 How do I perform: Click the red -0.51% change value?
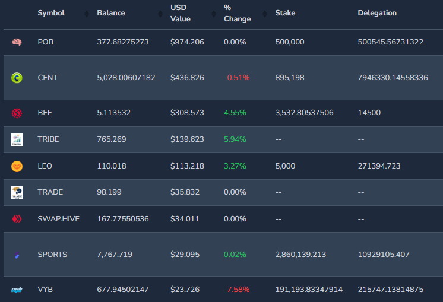pos(237,78)
